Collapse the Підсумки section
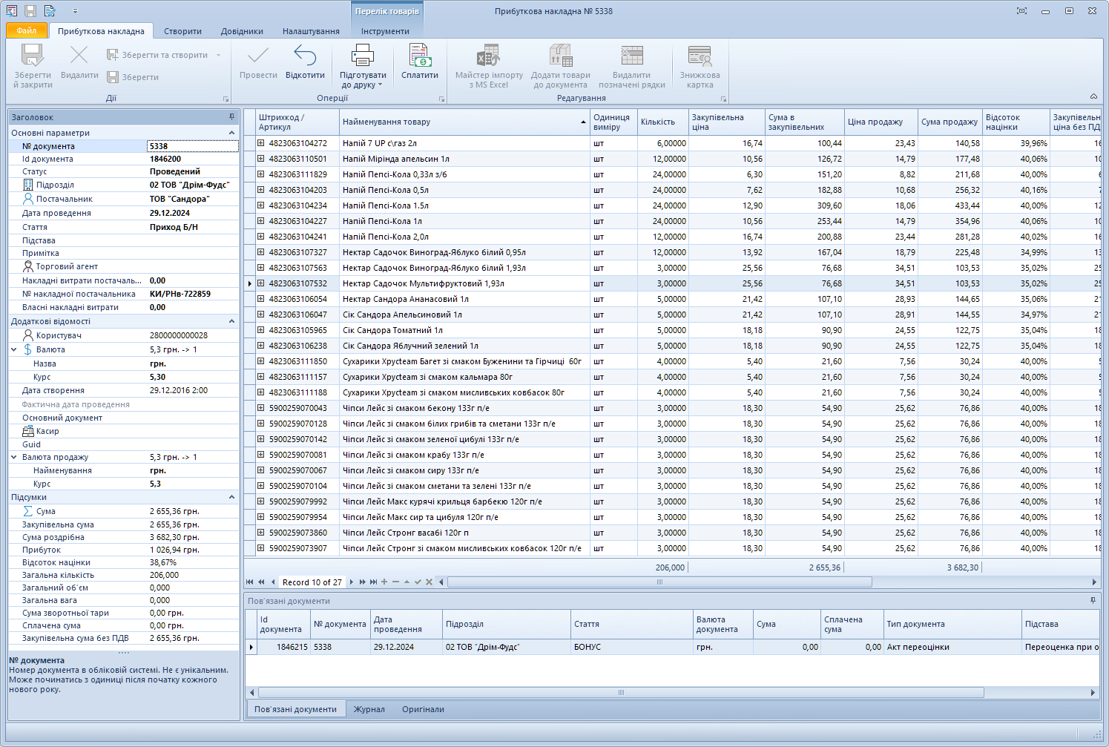The width and height of the screenshot is (1109, 747). 231,497
